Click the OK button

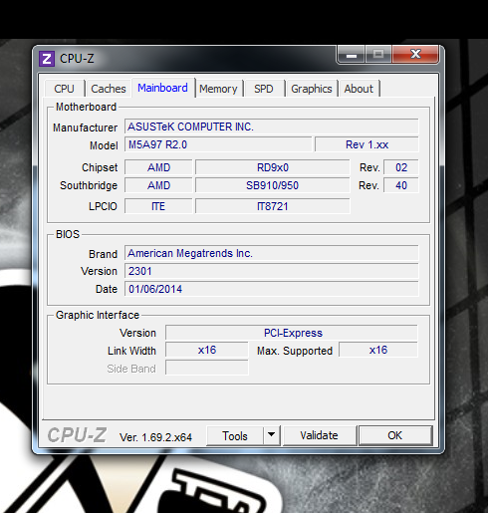tap(395, 435)
